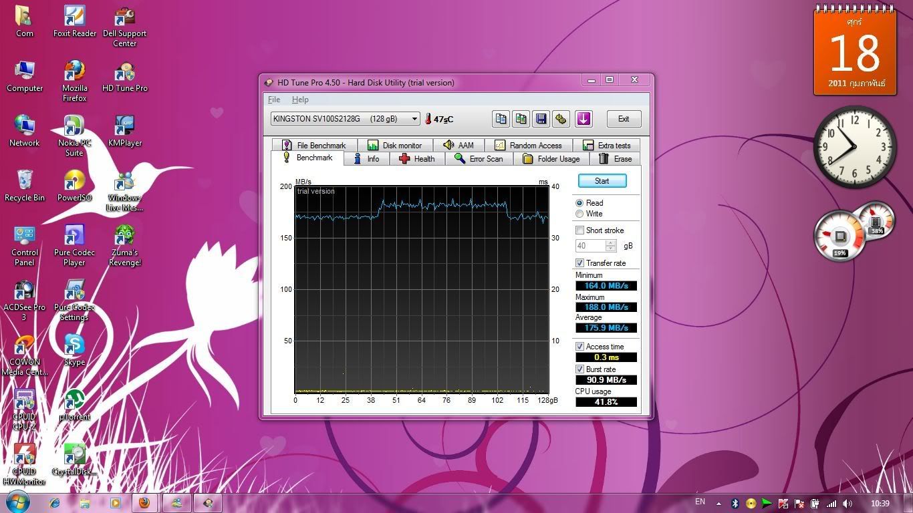Select the Recycle Bin on the desktop
This screenshot has height=513, width=913.
[25, 186]
